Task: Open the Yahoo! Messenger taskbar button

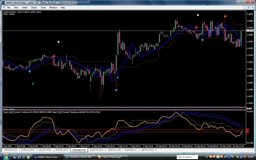Action: point(111,157)
